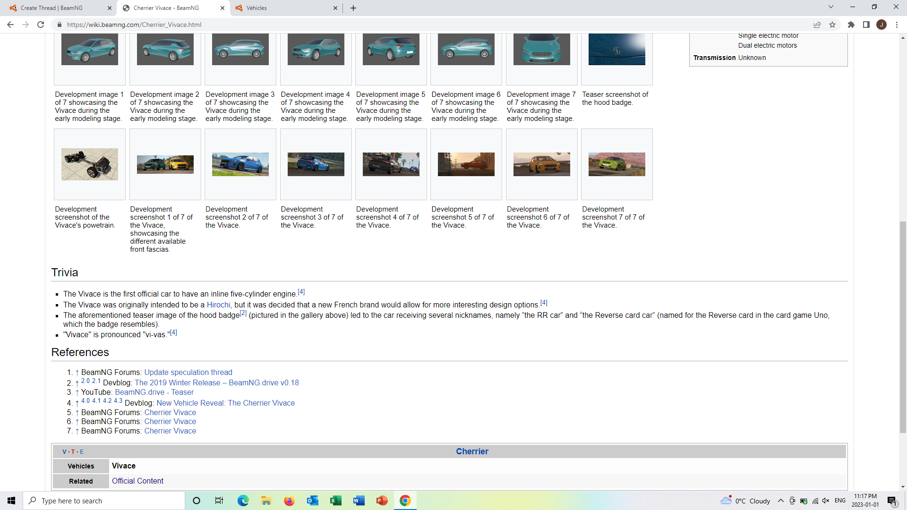
Task: Open Development image 1 thumbnail
Action: [x=90, y=49]
